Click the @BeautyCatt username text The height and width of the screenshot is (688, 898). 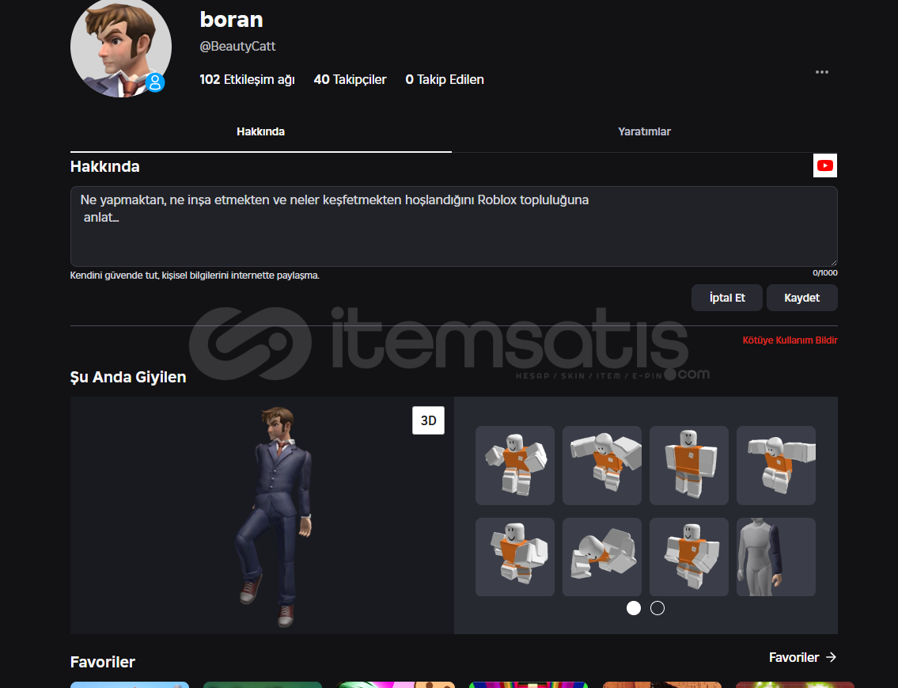coord(237,47)
